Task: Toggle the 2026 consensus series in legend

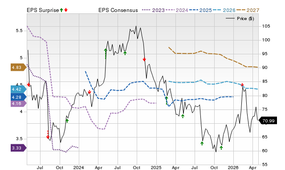Action: [224, 10]
